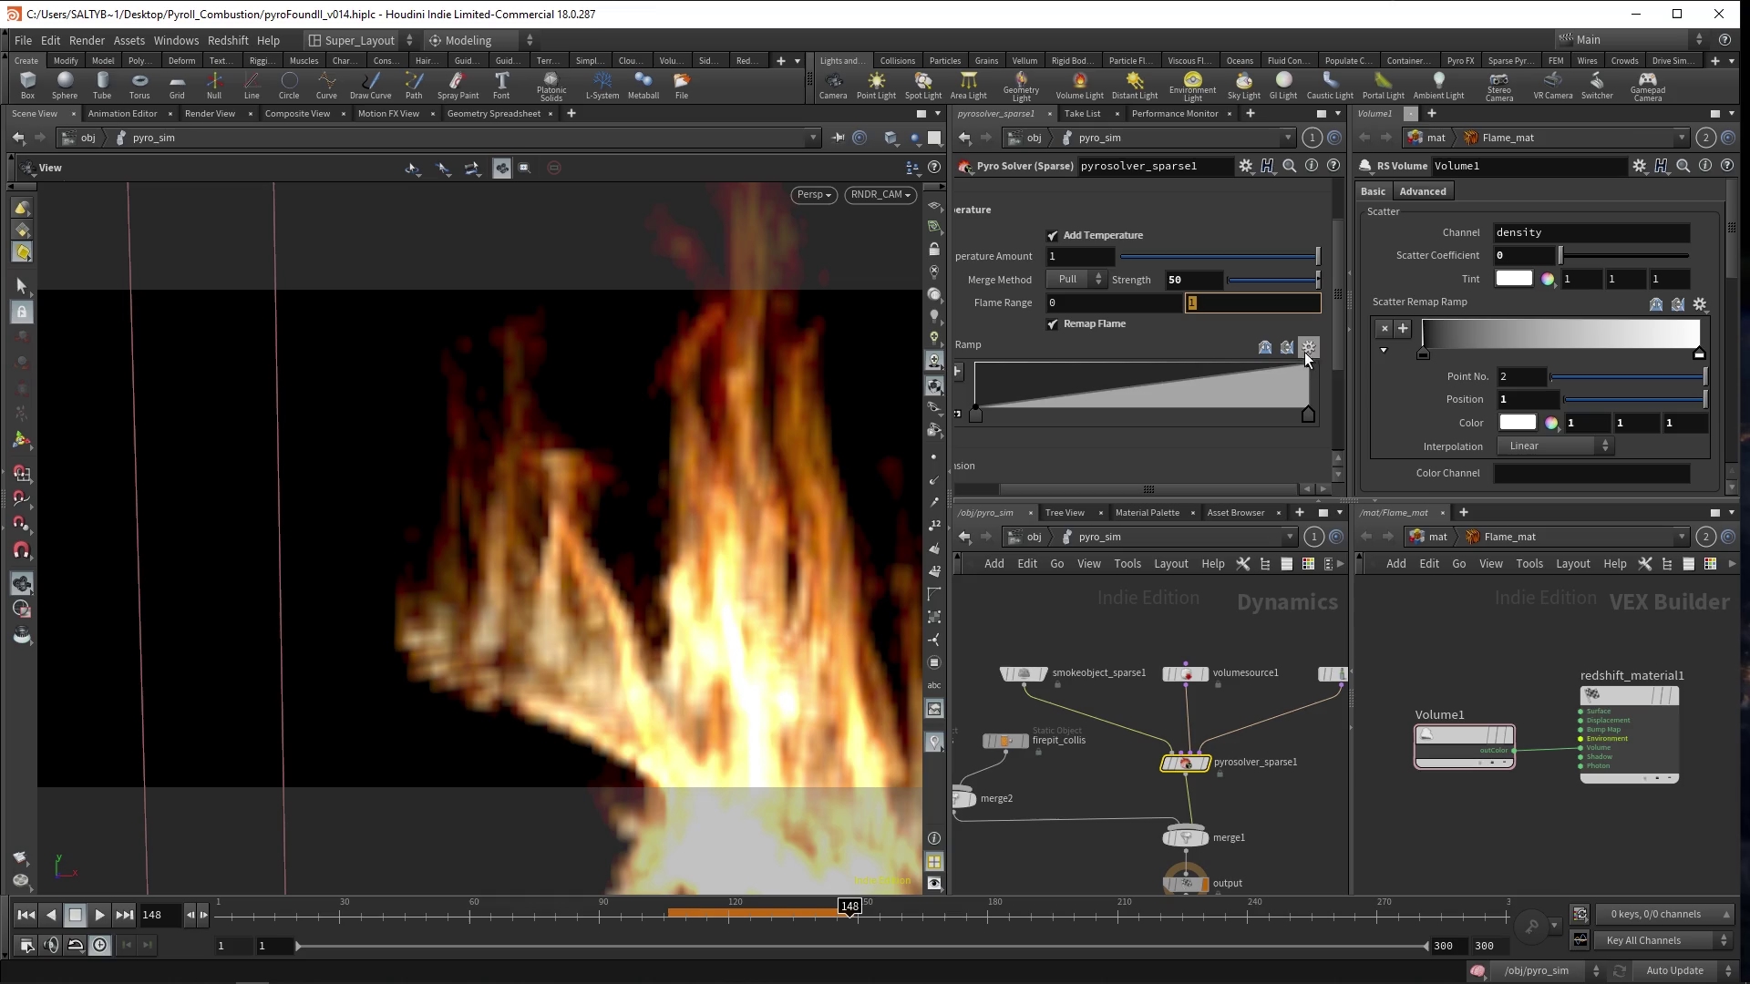Image resolution: width=1750 pixels, height=984 pixels.
Task: Create a Spot Light from shelf
Action: pos(922,85)
